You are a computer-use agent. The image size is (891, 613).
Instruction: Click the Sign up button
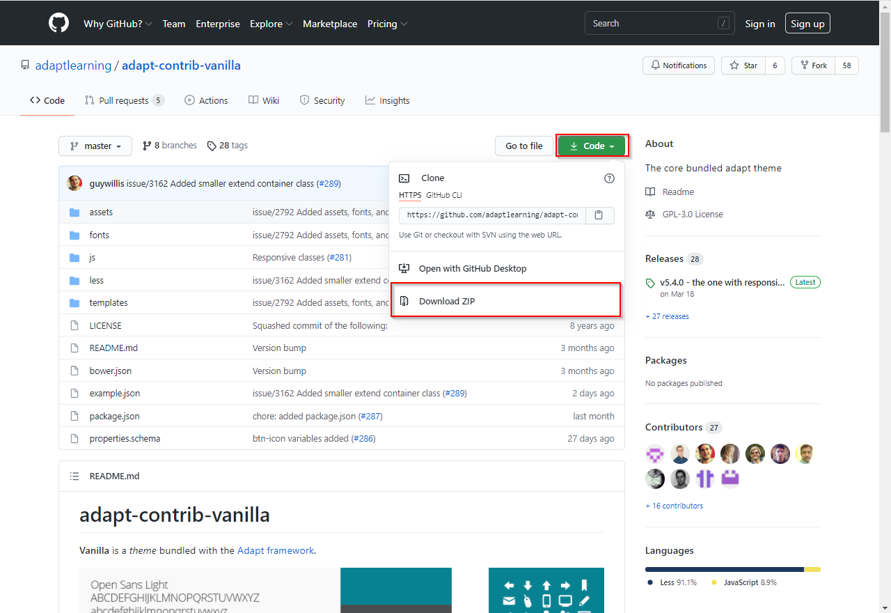point(807,24)
